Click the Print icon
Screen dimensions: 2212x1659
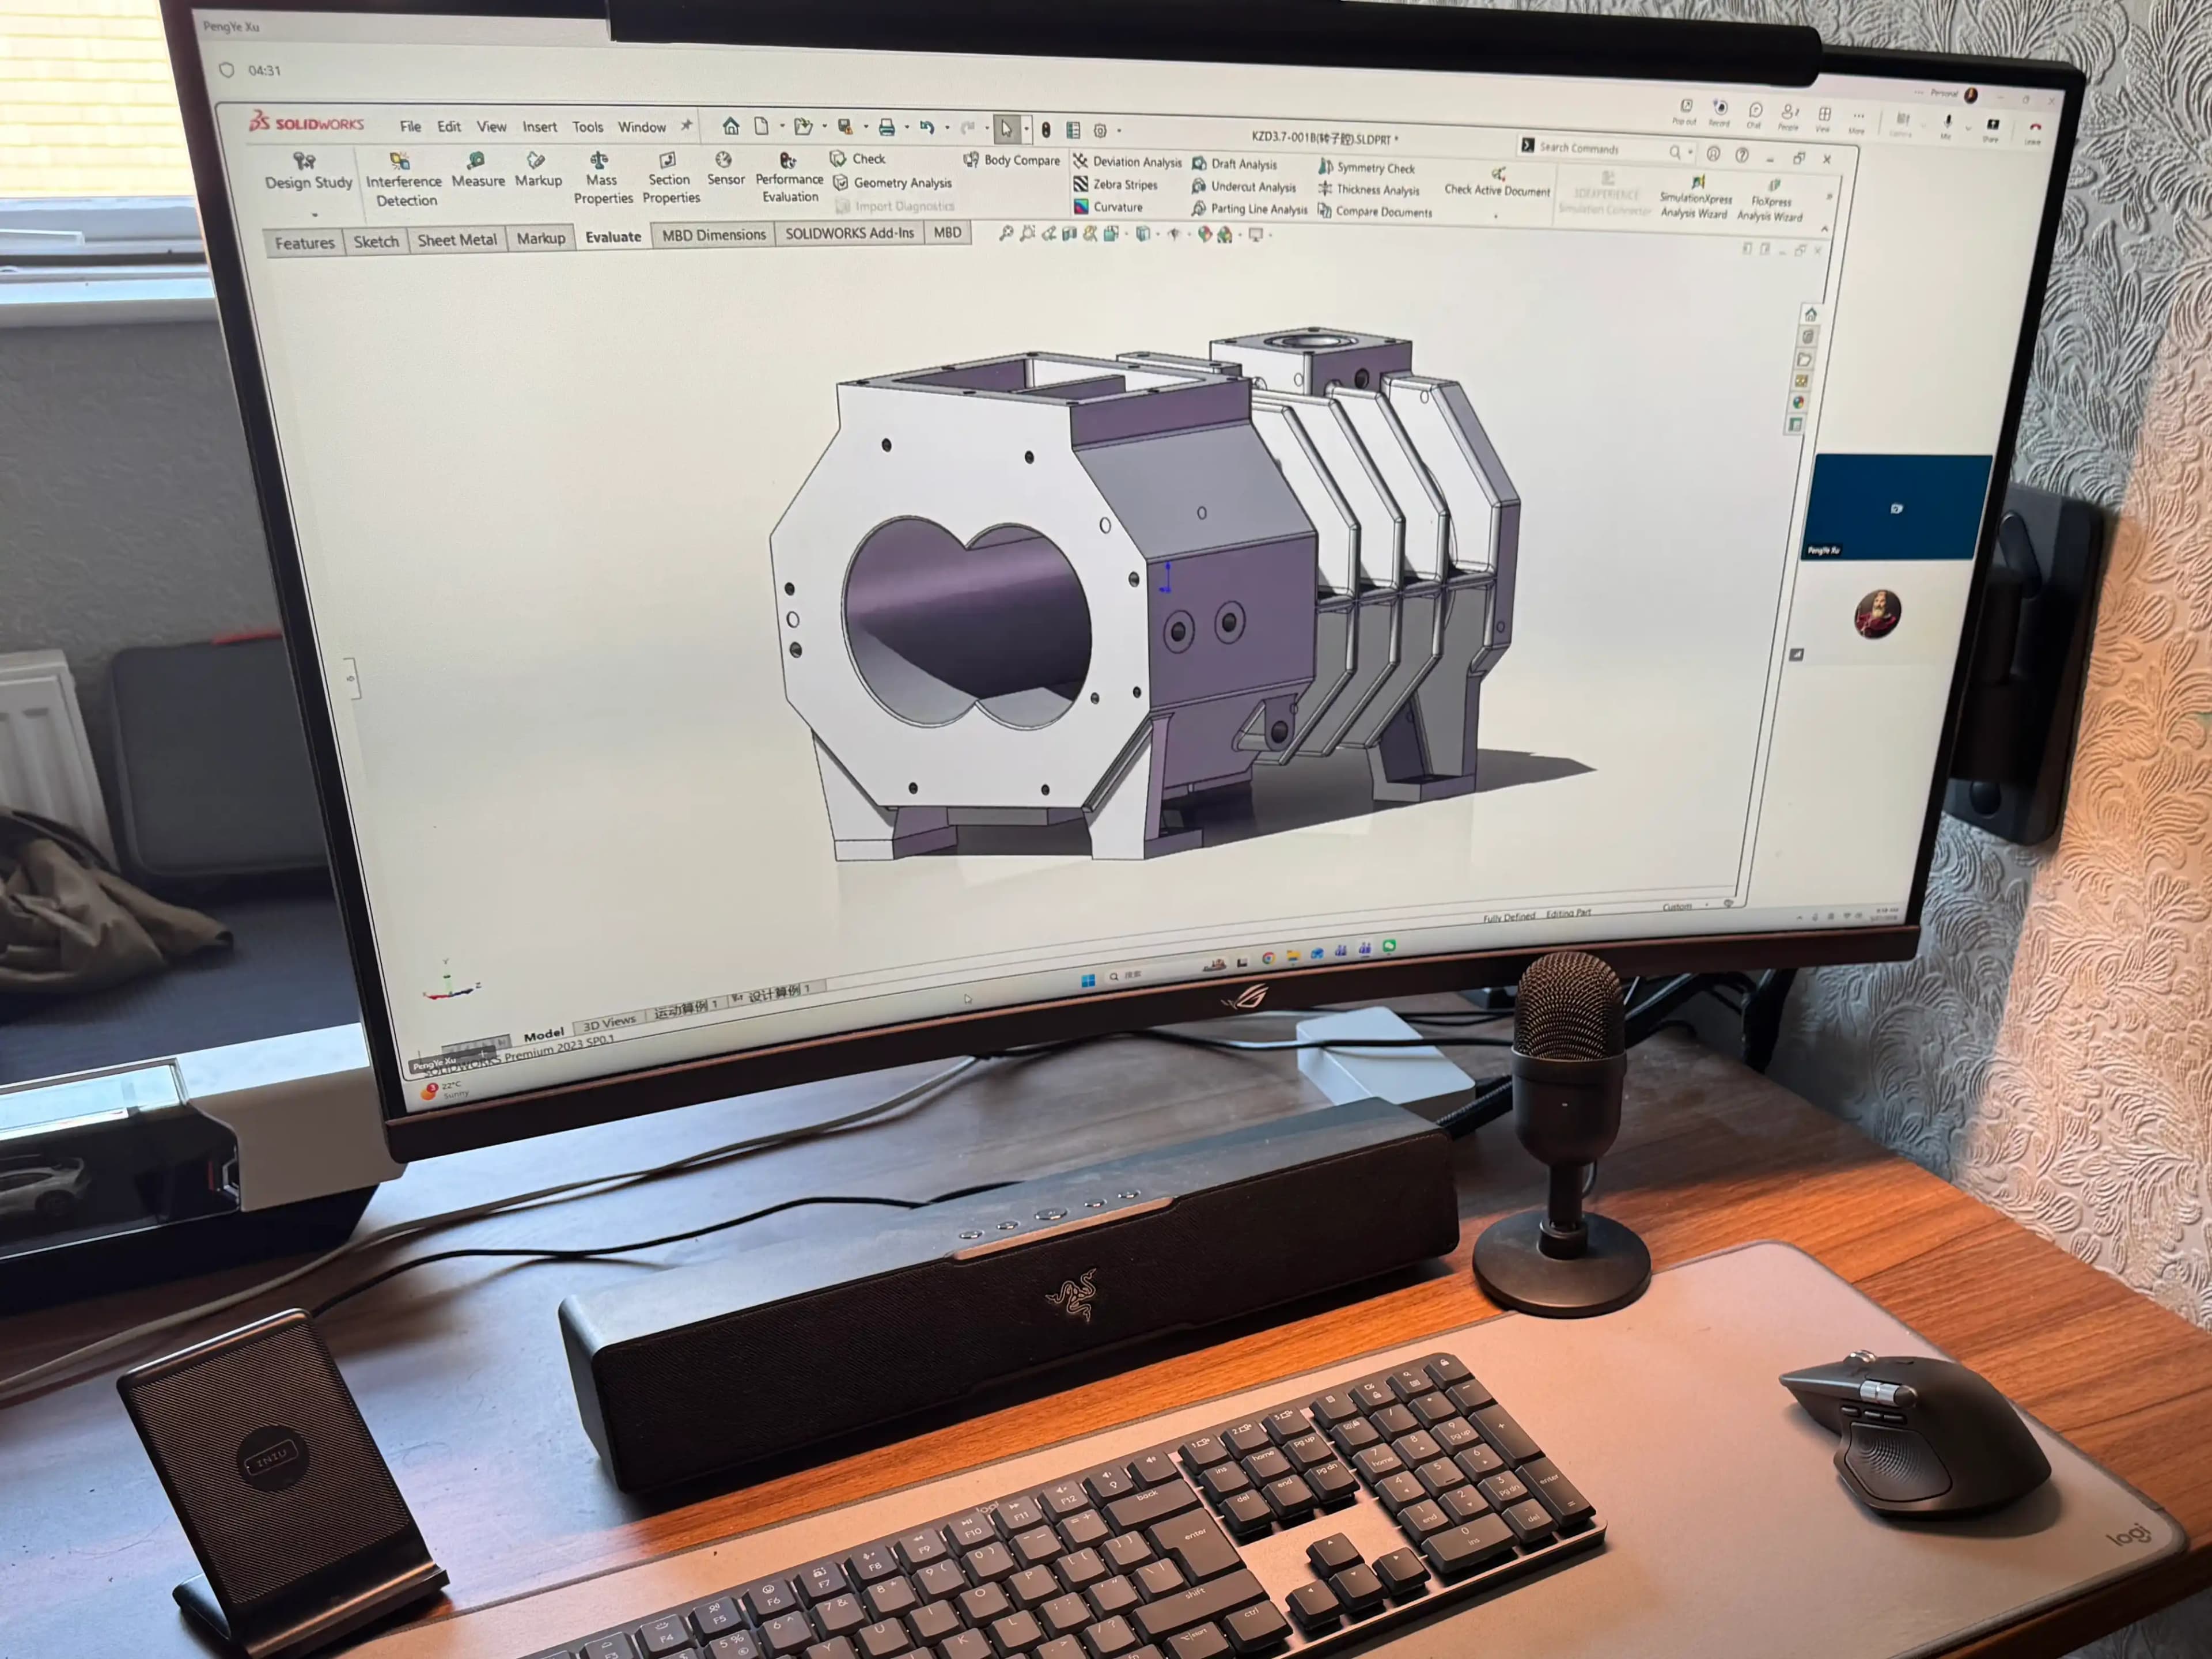click(886, 128)
